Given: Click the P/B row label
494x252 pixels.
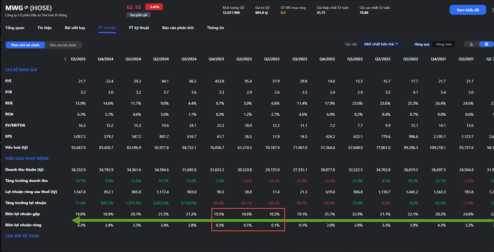Looking at the screenshot, I should tap(9, 92).
